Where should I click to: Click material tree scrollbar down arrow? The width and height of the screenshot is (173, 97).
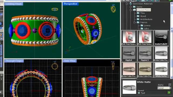pos(172,29)
